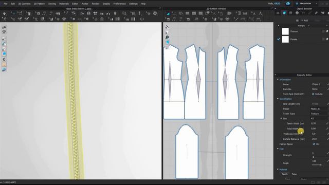Open the Teeth Type dropdown
This screenshot has width=329, height=185.
319,114
